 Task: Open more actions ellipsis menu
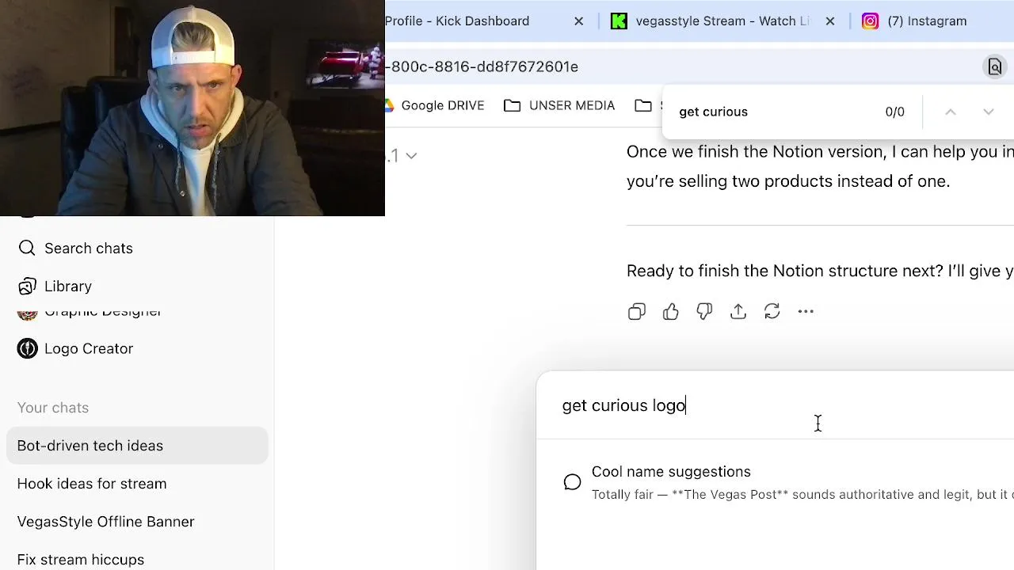[x=806, y=312]
